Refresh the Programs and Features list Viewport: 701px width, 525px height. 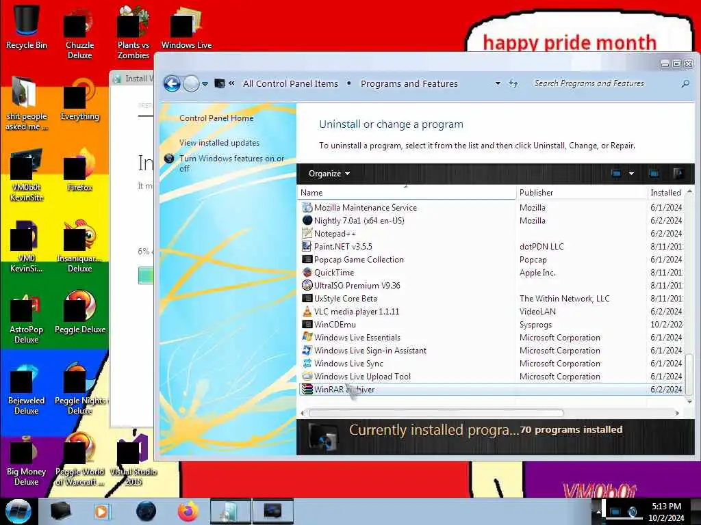[x=513, y=83]
